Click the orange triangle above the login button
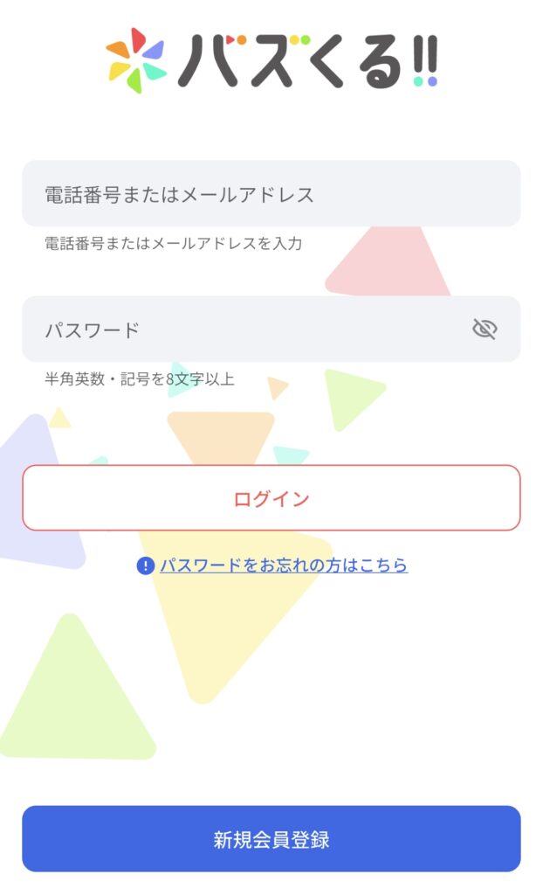Image resolution: width=543 pixels, height=895 pixels. pyautogui.click(x=221, y=435)
